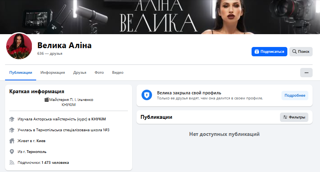The width and height of the screenshot is (320, 172).
Task: Select the Фото tab
Action: tap(99, 73)
